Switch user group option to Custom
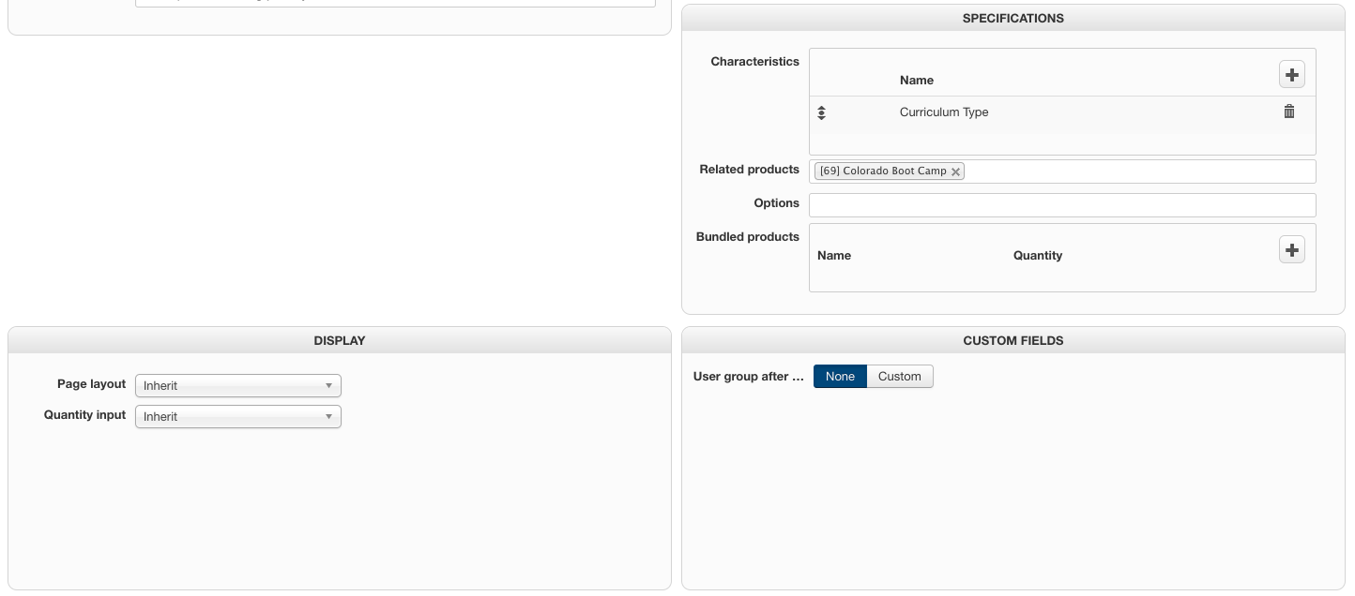Screen dimensions: 1355x596 (899, 377)
